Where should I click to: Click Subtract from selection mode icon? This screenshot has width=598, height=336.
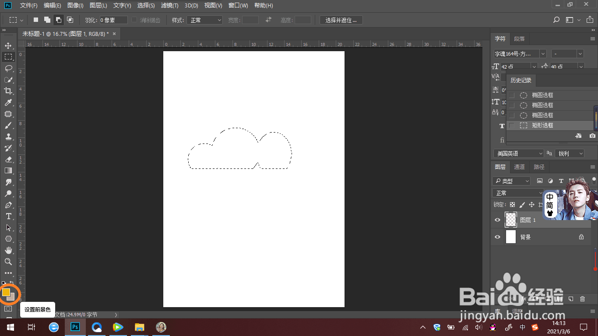(x=58, y=20)
